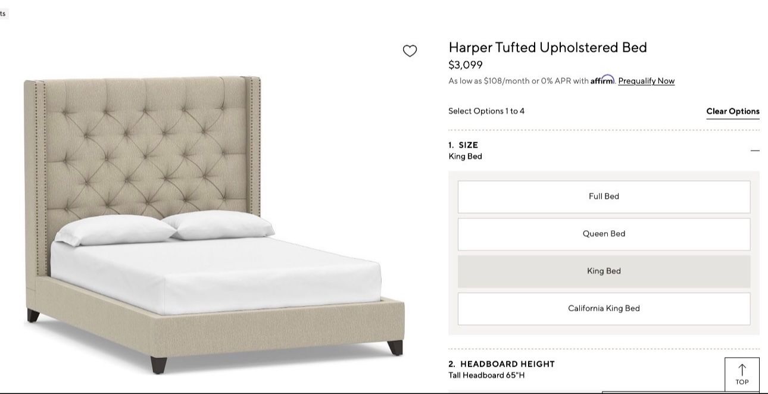768x394 pixels.
Task: Collapse the Size section with minus icon
Action: pyautogui.click(x=755, y=151)
